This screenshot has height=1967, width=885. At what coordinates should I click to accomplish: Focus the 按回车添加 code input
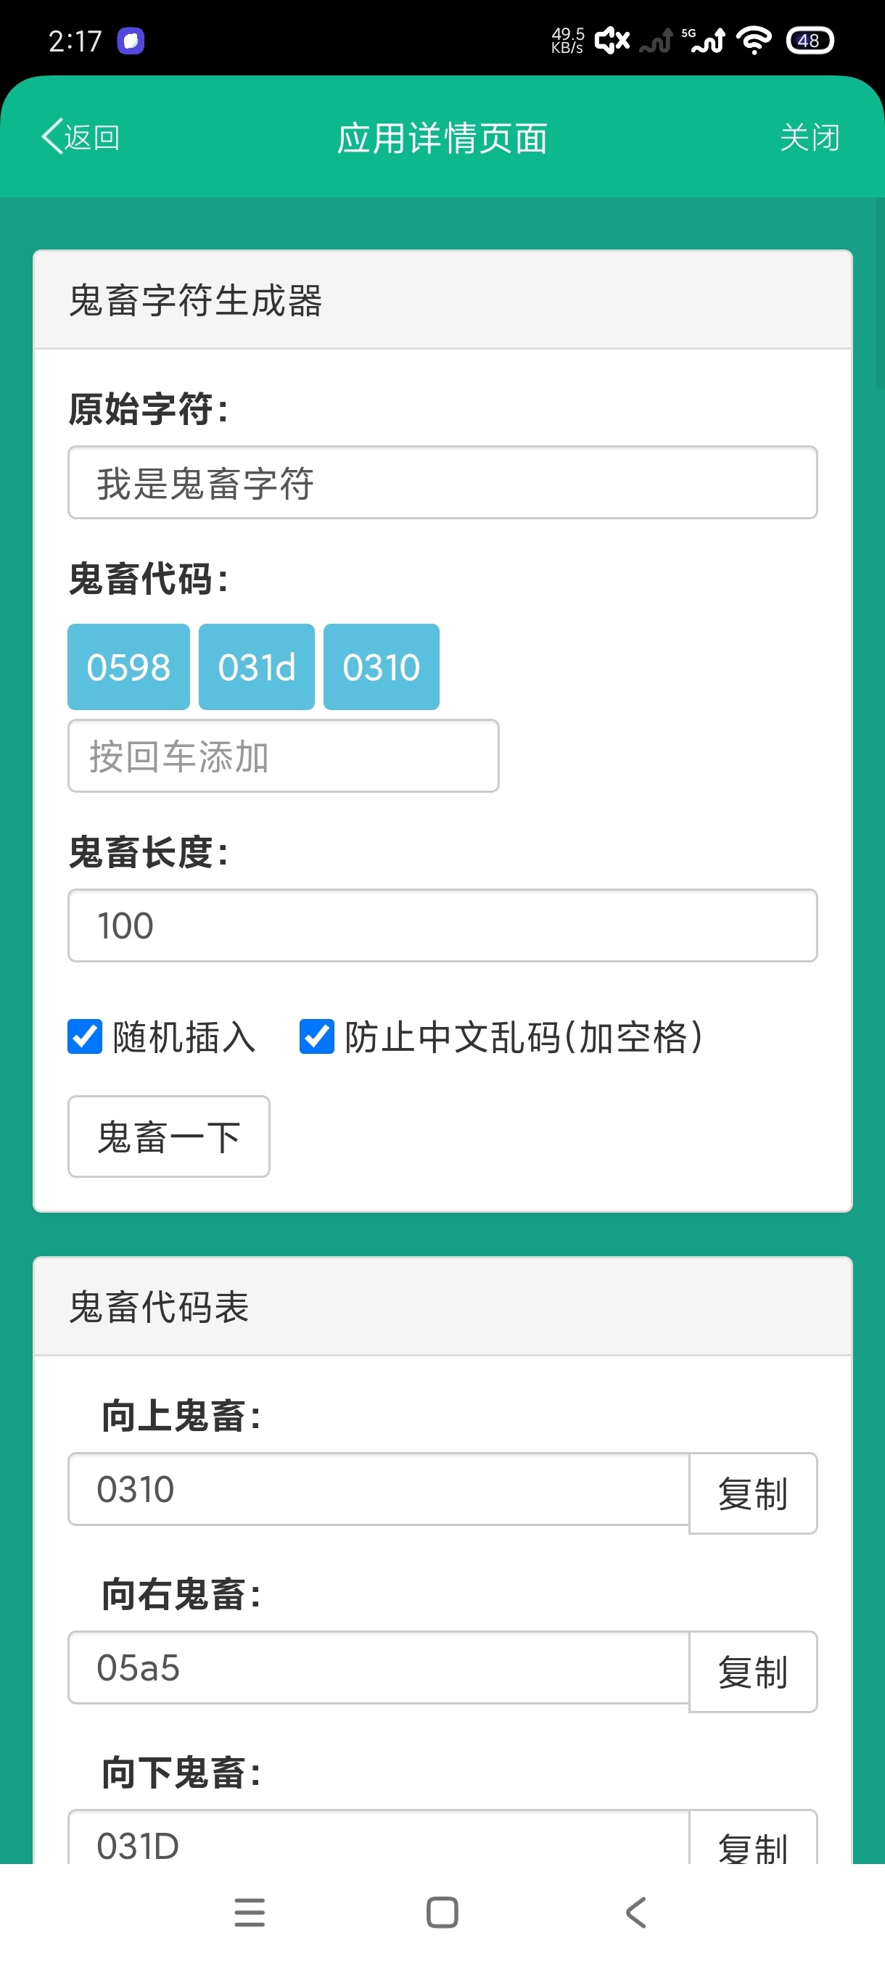(x=284, y=756)
